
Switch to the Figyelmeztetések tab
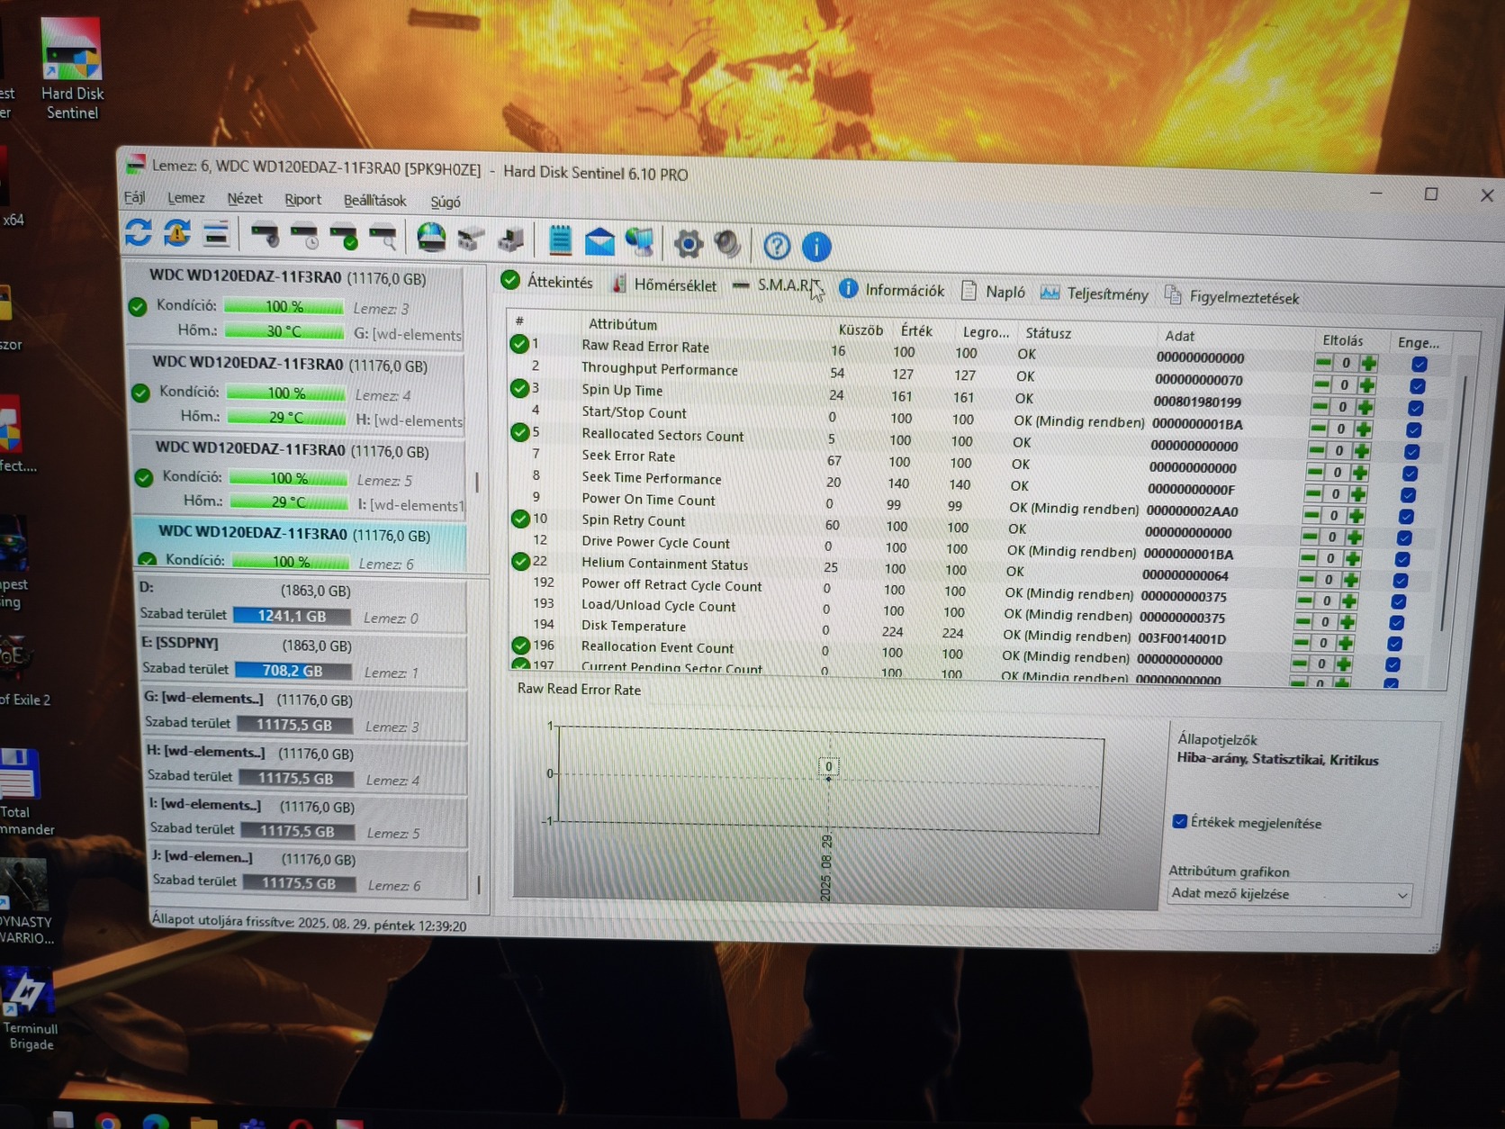[x=1231, y=296]
